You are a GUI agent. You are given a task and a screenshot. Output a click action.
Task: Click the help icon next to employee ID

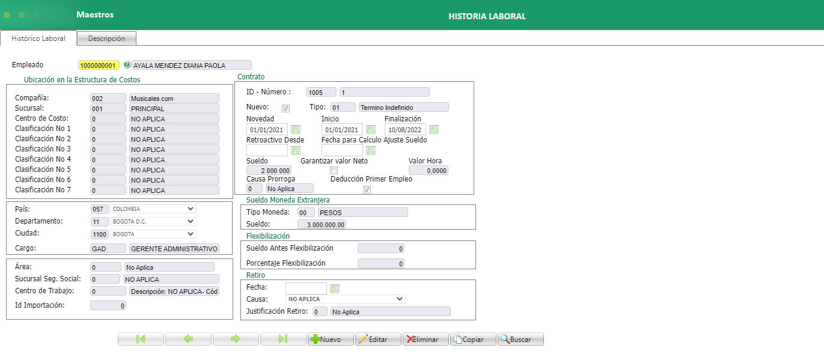point(127,65)
